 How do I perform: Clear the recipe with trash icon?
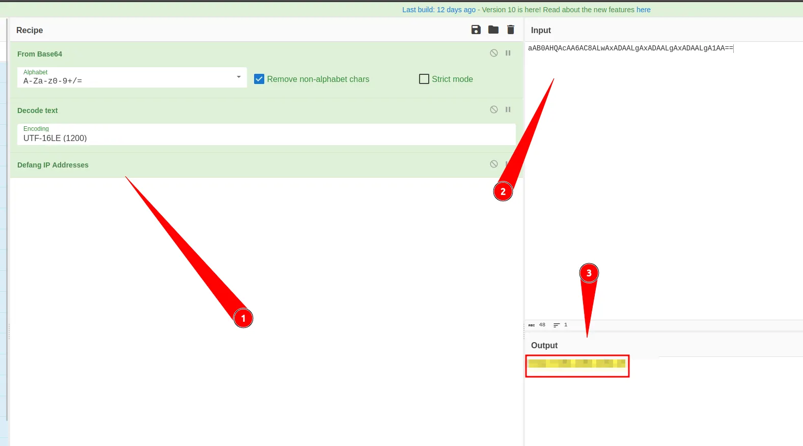coord(510,30)
